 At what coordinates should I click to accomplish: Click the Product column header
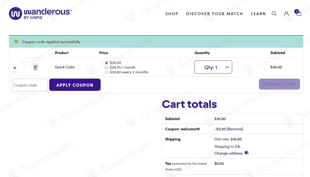coord(62,53)
